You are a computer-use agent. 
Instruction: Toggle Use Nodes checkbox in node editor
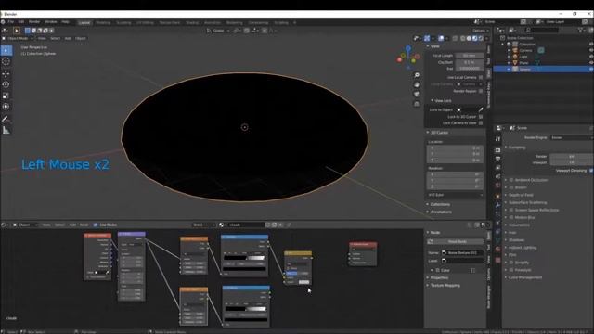point(96,225)
